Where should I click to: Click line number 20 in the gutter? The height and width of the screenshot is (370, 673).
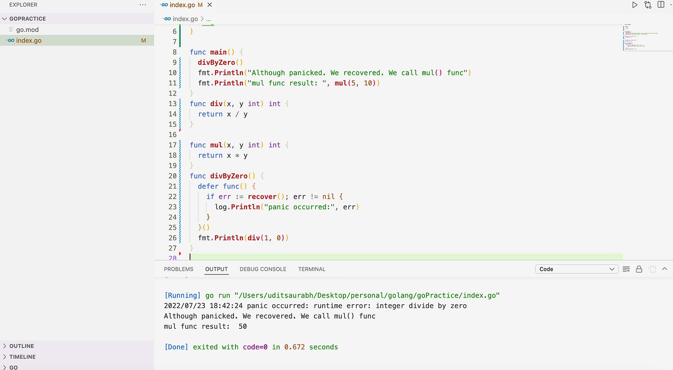[x=173, y=176]
